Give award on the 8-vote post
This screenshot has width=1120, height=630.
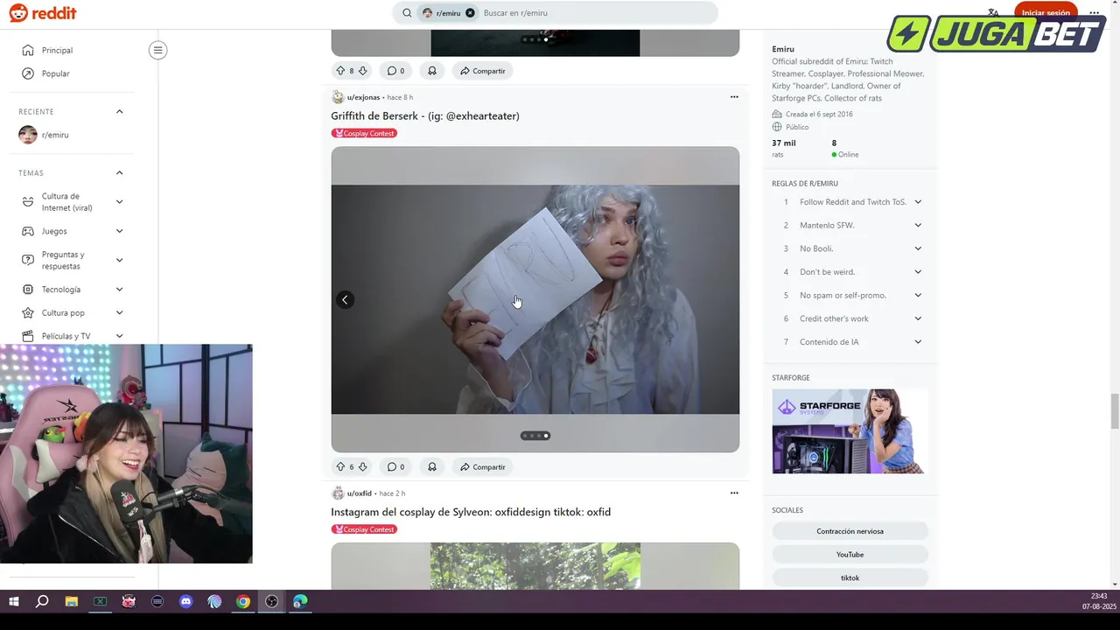(432, 71)
